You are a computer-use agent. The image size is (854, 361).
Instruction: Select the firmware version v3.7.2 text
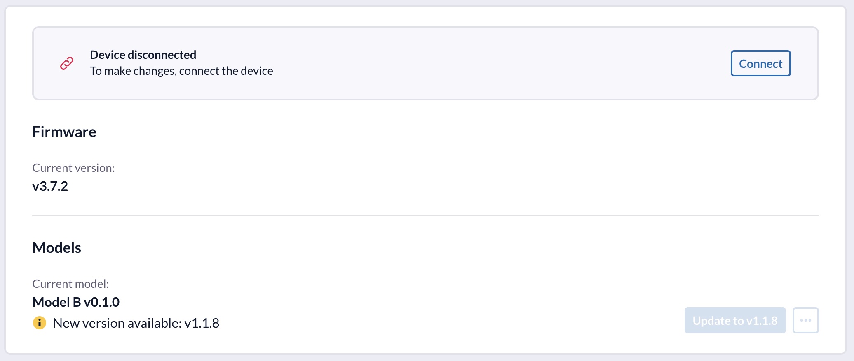click(x=50, y=186)
